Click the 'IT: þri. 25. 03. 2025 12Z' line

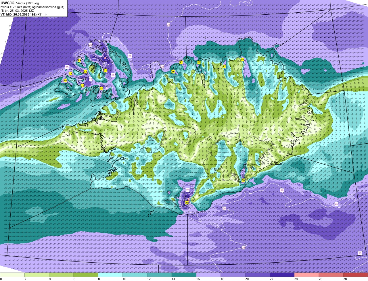17,11
